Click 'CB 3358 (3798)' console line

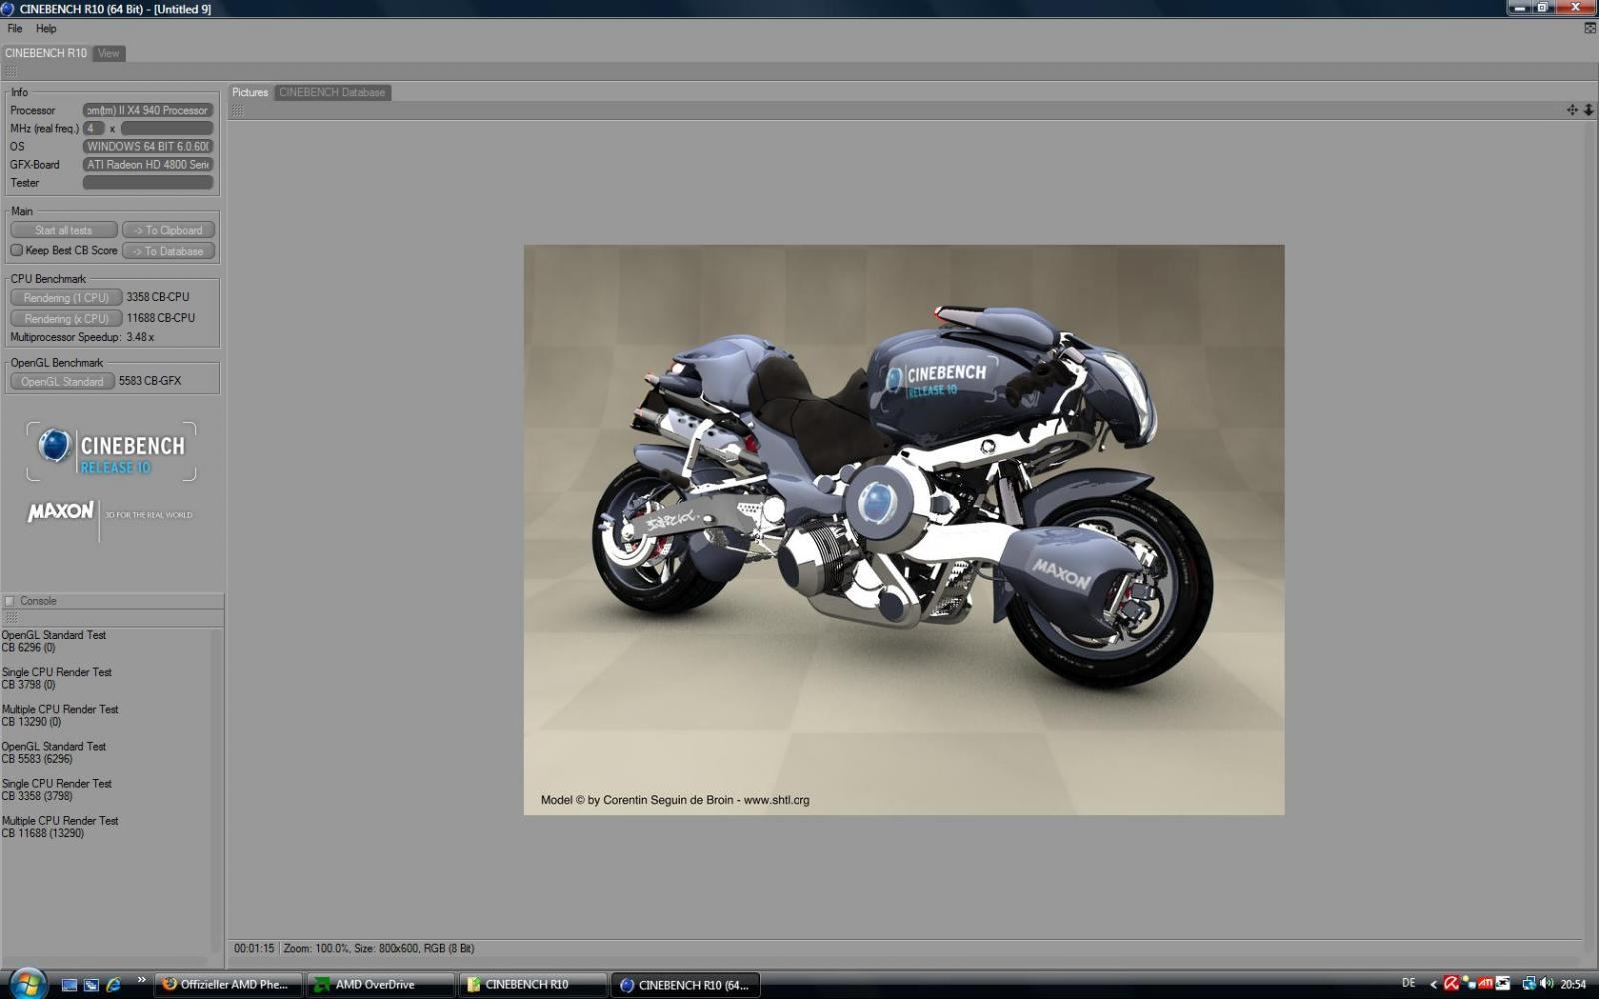coord(38,796)
